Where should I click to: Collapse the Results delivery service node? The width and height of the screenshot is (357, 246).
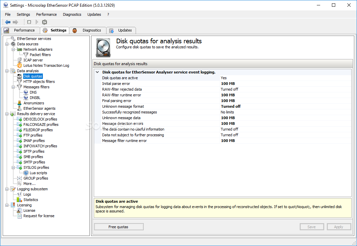click(7, 114)
